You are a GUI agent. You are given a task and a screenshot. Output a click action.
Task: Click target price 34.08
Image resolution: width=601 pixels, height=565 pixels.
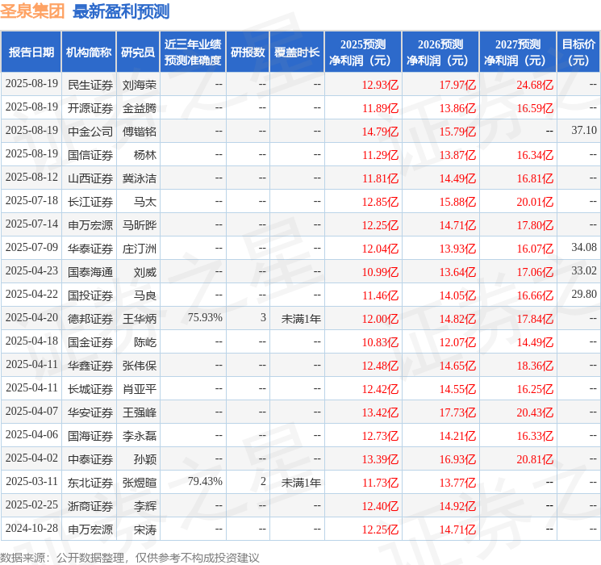[584, 248]
